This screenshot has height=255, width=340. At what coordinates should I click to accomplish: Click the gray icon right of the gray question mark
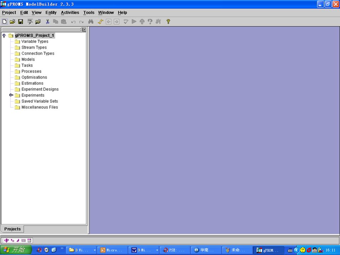(158, 22)
